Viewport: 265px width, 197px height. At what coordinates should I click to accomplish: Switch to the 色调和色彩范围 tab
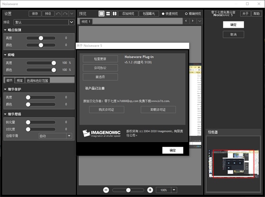[38, 81]
